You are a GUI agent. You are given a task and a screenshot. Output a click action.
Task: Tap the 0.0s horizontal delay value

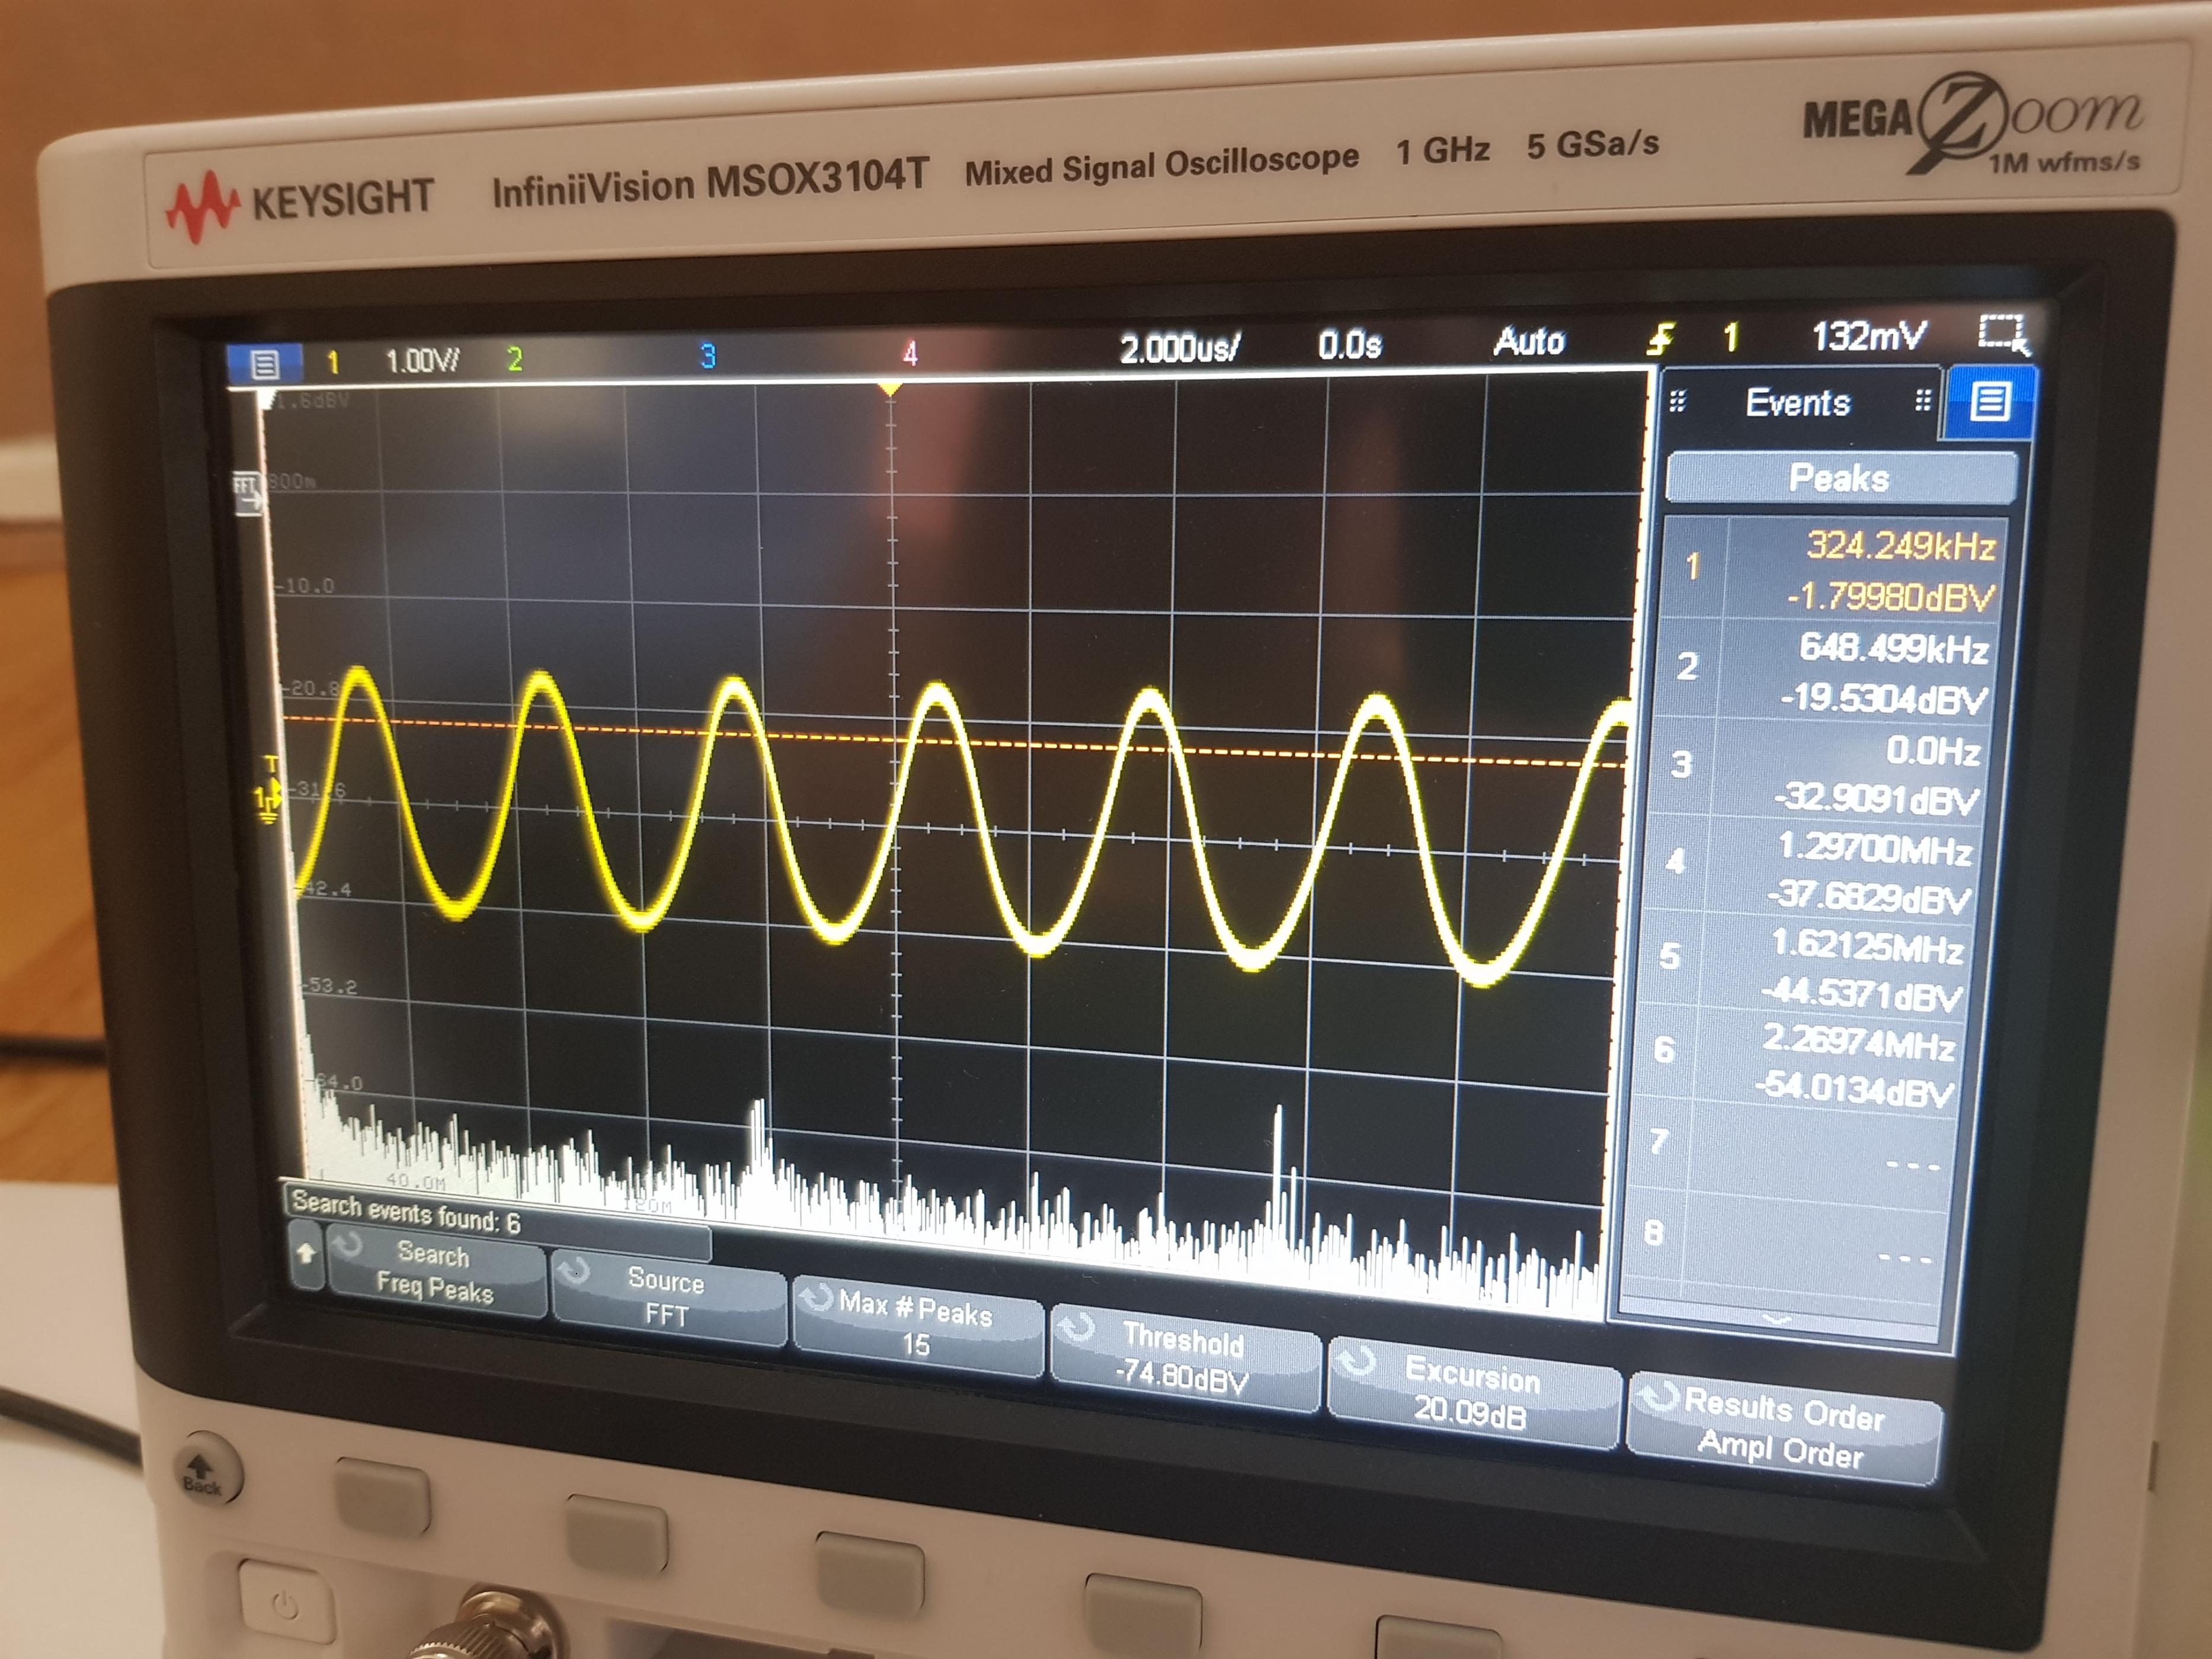pos(1350,345)
